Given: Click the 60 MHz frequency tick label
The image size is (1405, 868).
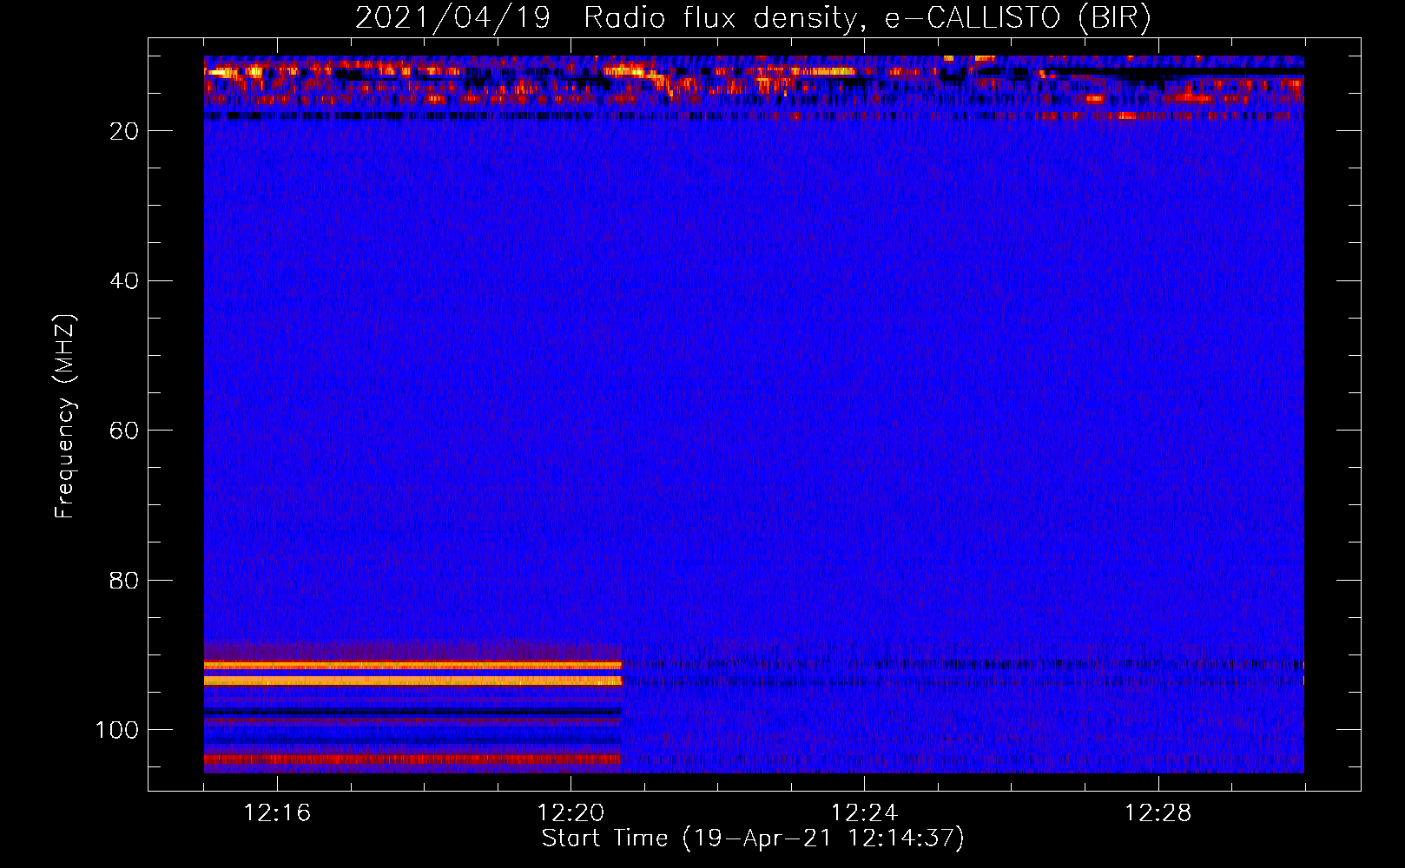Looking at the screenshot, I should coord(124,431).
